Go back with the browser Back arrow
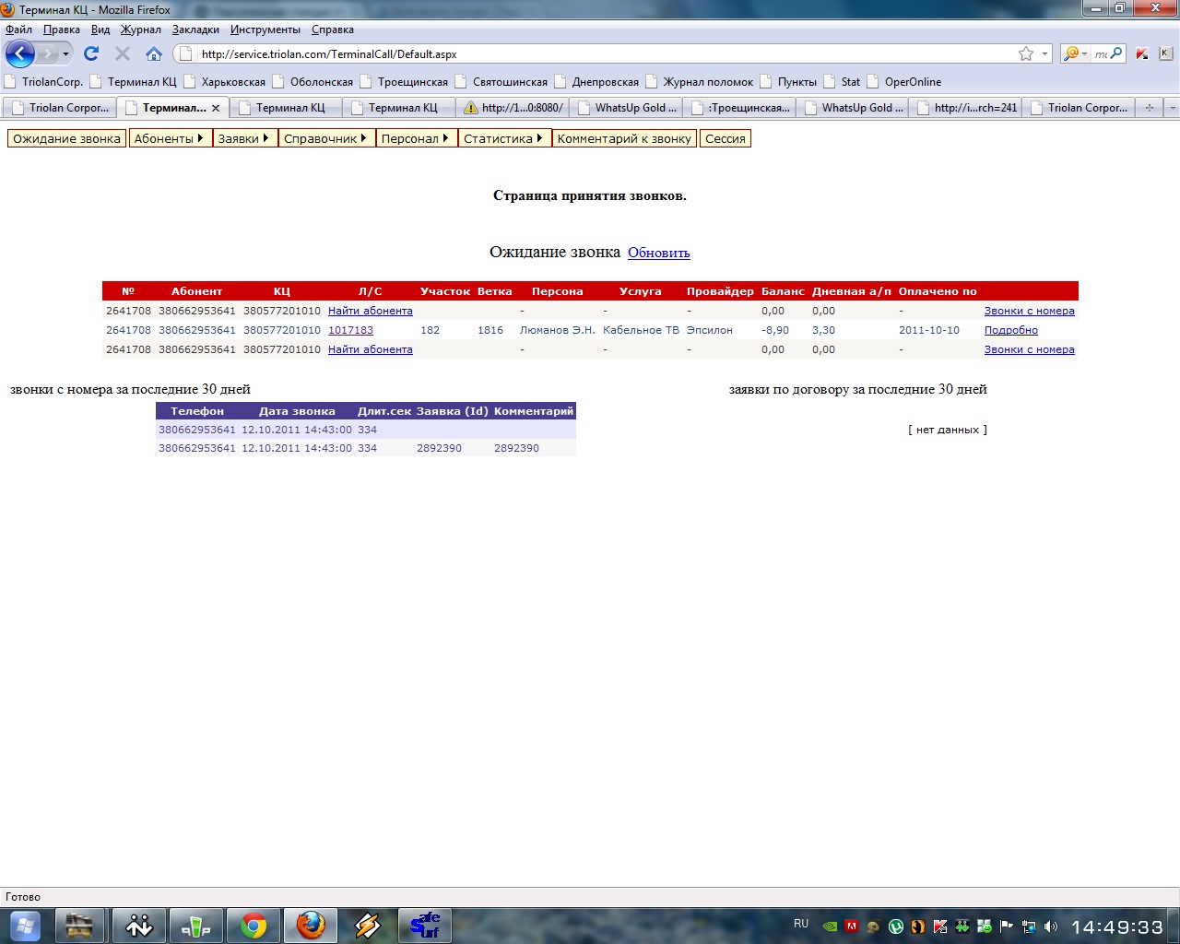 (20, 53)
